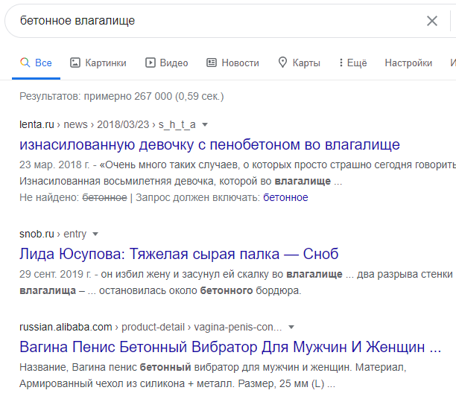Clear the search box with the X icon
This screenshot has width=456, height=399.
click(x=432, y=21)
